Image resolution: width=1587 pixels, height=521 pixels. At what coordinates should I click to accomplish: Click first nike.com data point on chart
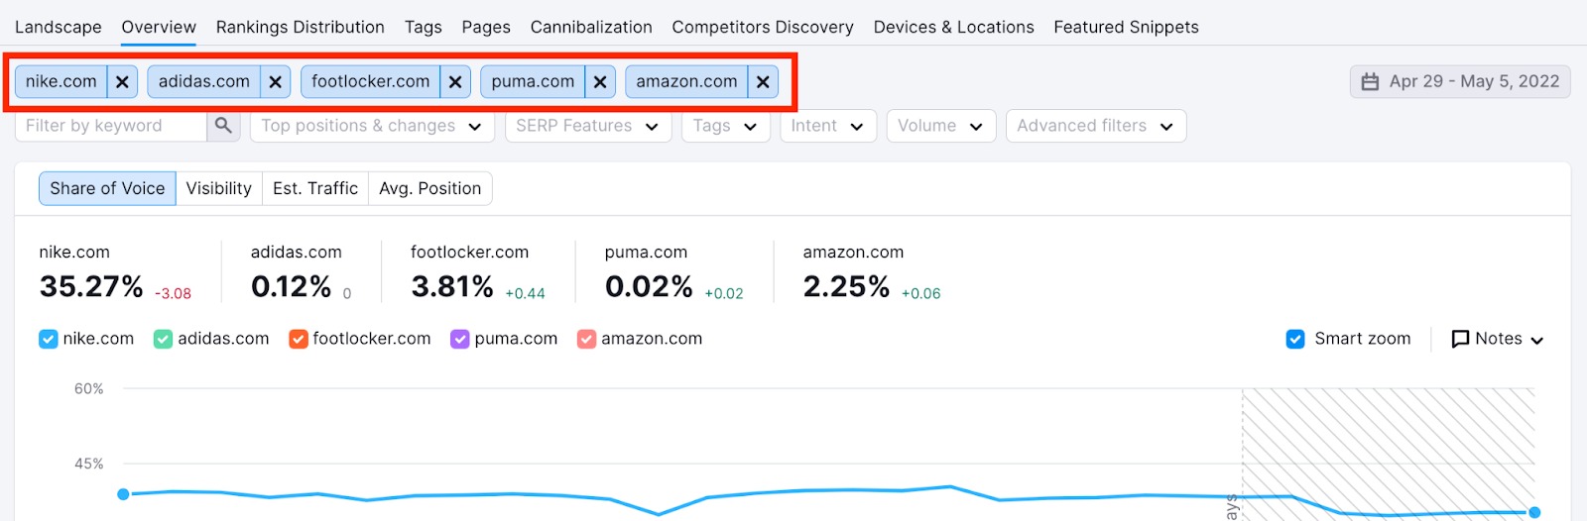[x=123, y=494]
